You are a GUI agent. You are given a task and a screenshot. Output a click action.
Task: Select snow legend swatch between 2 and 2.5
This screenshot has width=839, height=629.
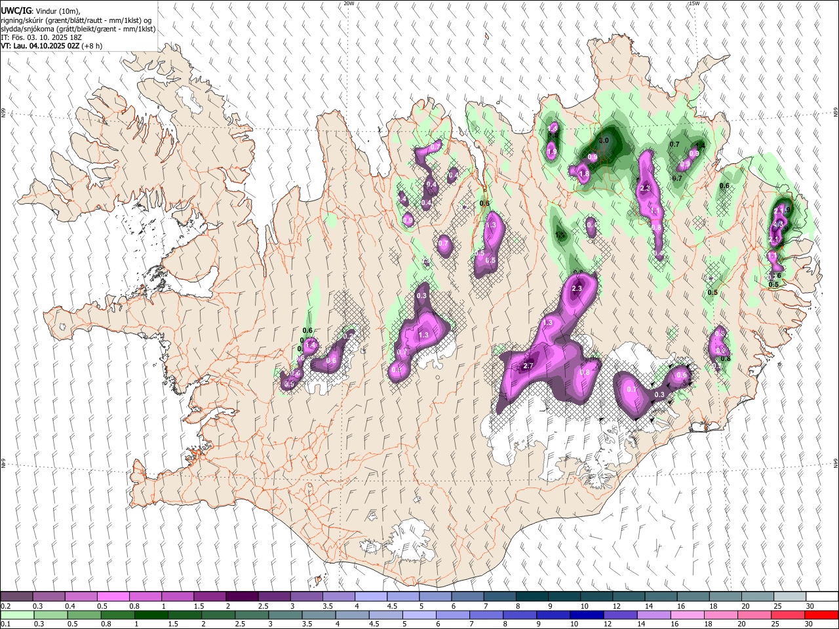pyautogui.click(x=241, y=597)
